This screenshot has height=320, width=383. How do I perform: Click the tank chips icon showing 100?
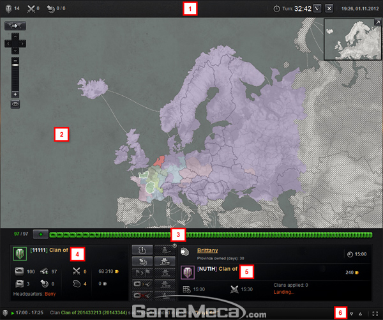tap(19, 271)
